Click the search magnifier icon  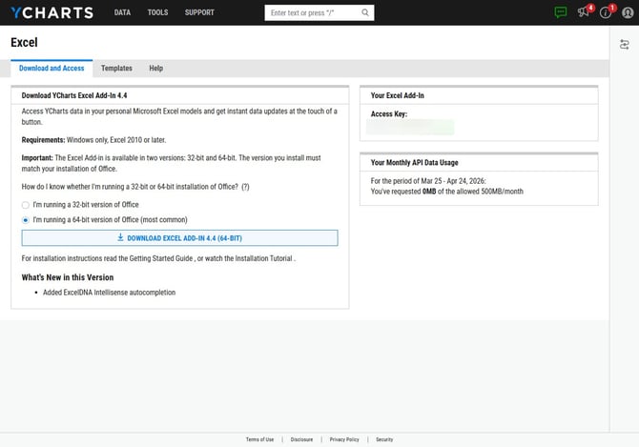(x=365, y=13)
